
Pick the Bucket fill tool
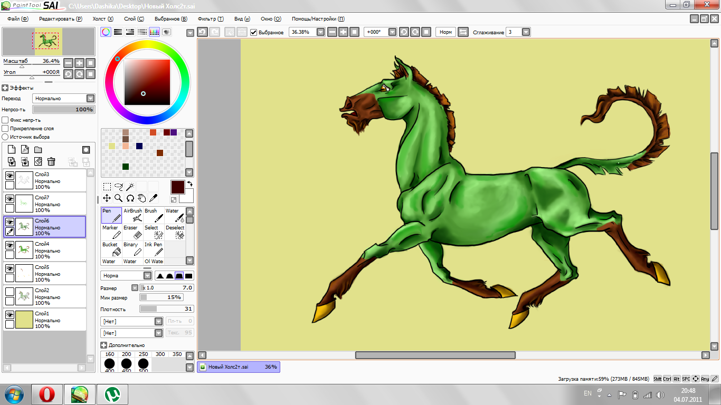coord(111,248)
